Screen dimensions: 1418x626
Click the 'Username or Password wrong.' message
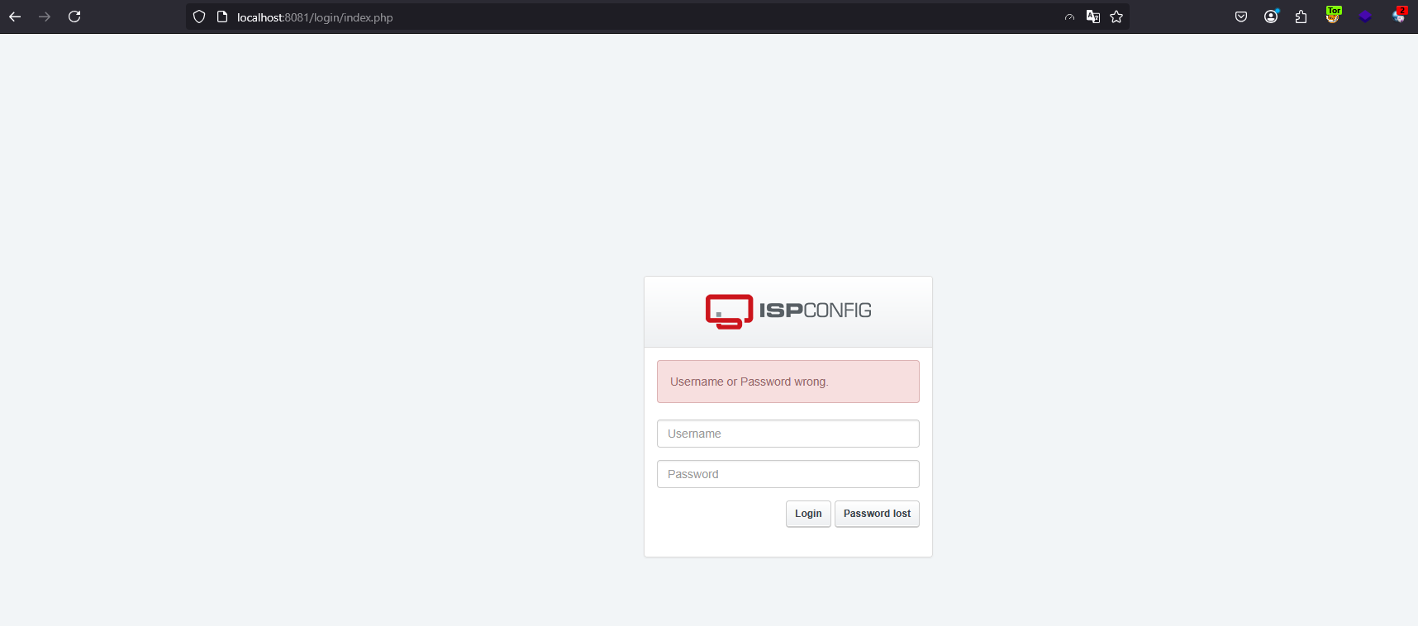[788, 382]
